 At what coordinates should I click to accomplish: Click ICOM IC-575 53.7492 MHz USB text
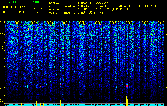click(x=107, y=9)
